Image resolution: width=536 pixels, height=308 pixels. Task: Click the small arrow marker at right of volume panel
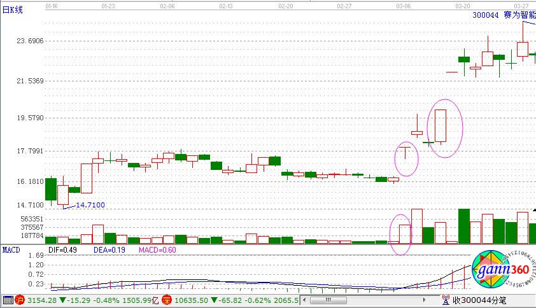pyautogui.click(x=533, y=209)
